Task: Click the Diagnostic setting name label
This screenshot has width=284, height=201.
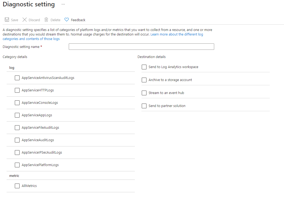Action: point(21,47)
